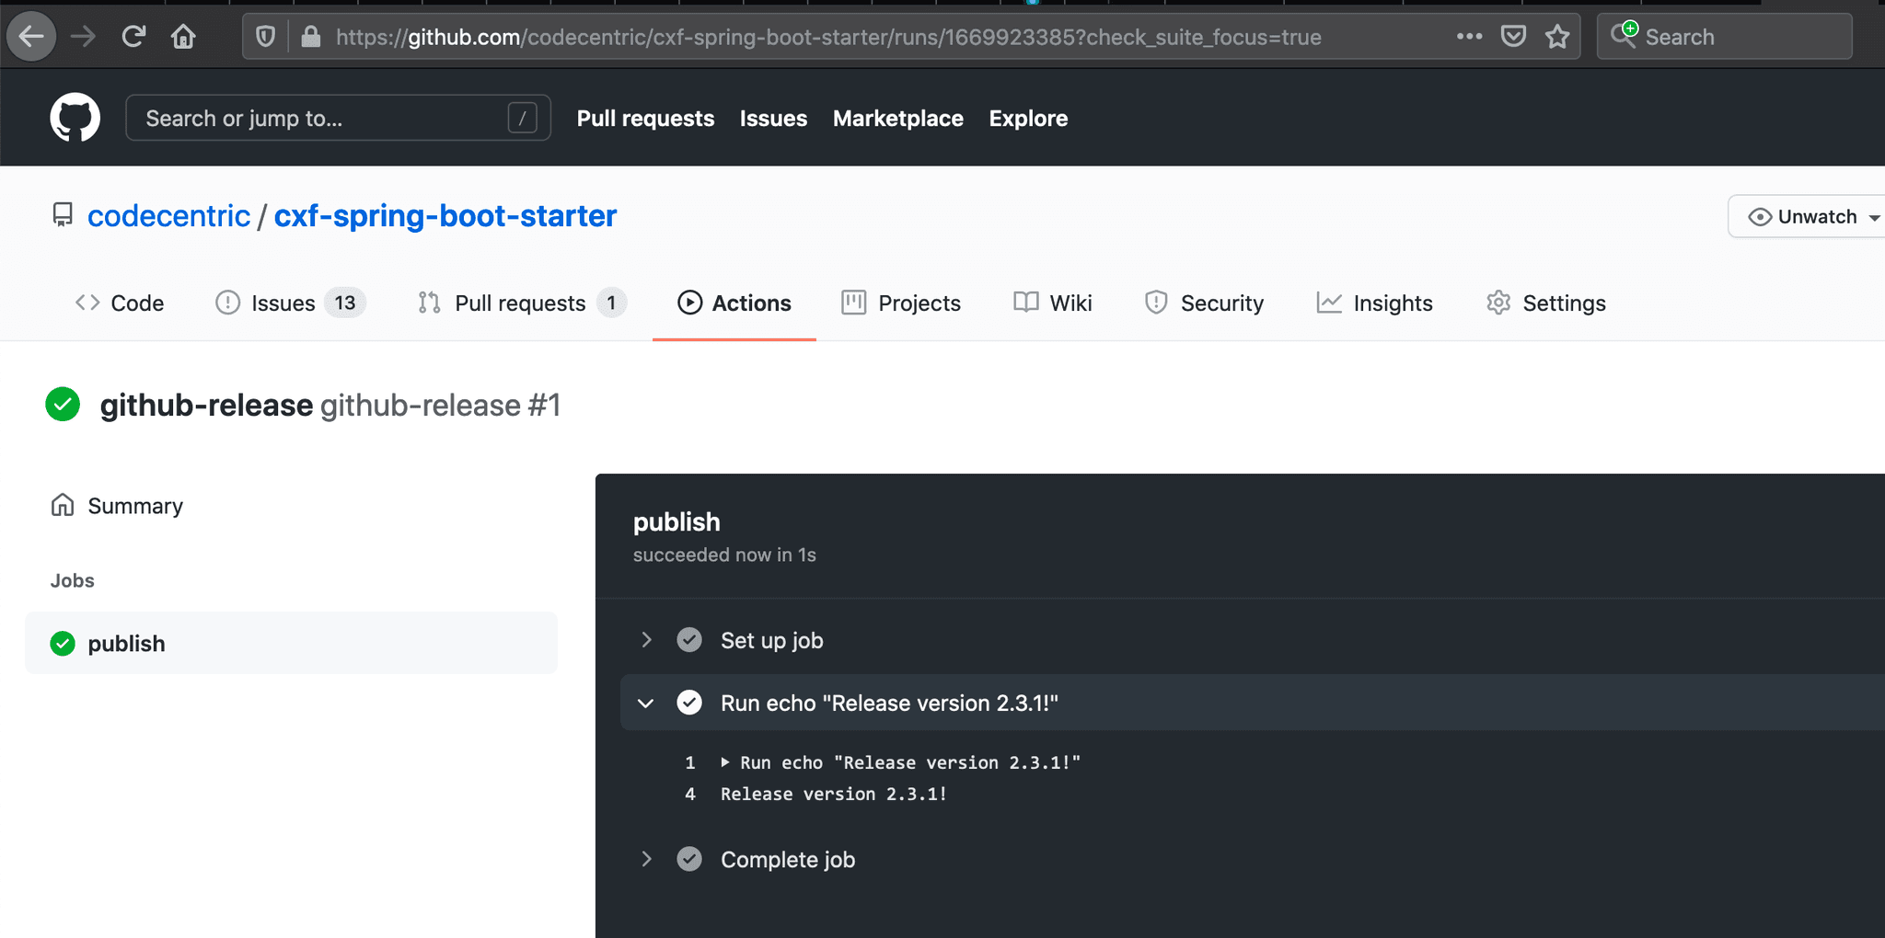Click the GitHub Octocat logo

(75, 118)
